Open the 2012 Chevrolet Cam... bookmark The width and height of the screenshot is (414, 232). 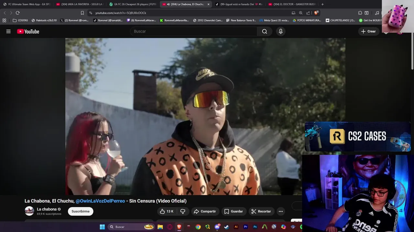point(208,20)
